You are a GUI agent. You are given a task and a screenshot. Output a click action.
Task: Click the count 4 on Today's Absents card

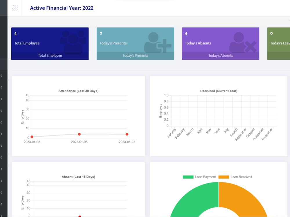click(x=186, y=34)
